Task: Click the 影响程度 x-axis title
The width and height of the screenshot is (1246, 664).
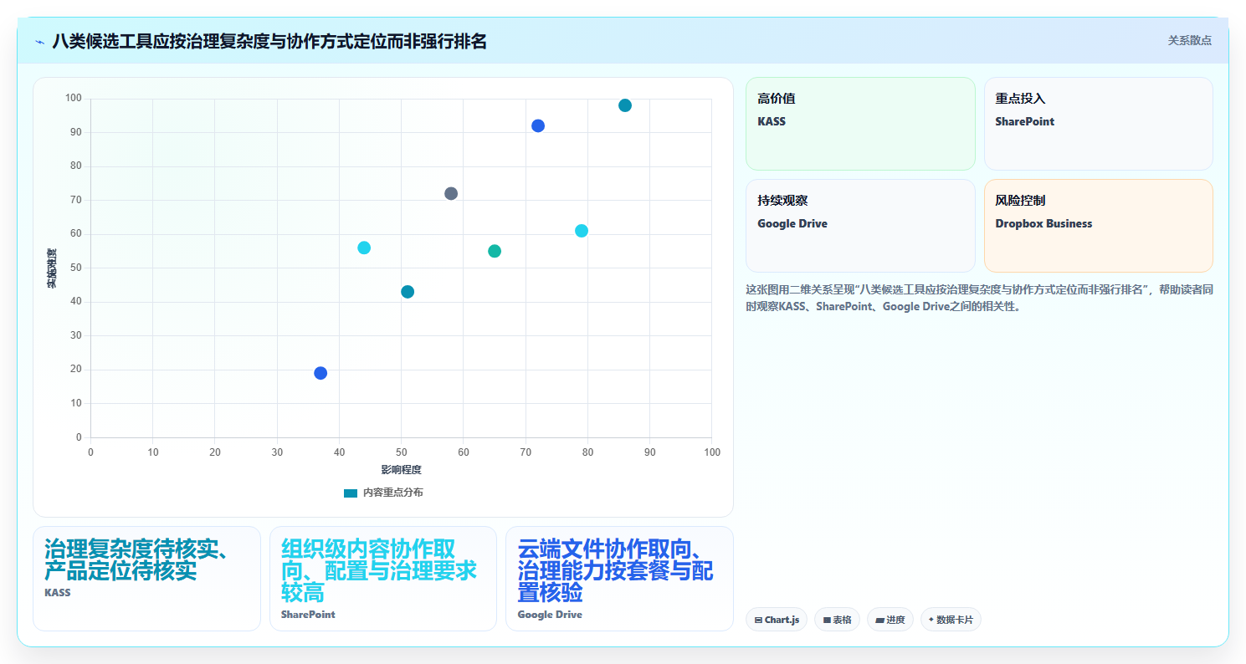Action: (401, 470)
